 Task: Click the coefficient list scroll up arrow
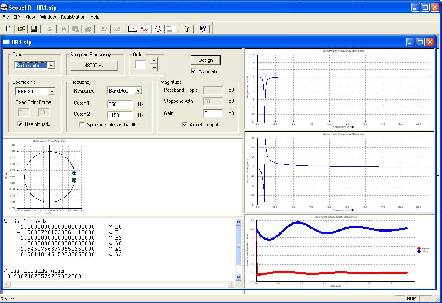click(238, 222)
